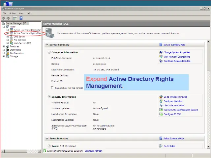Expand the Features tree node
Image resolution: width=211 pixels, height=158 pixels.
[x=4, y=46]
